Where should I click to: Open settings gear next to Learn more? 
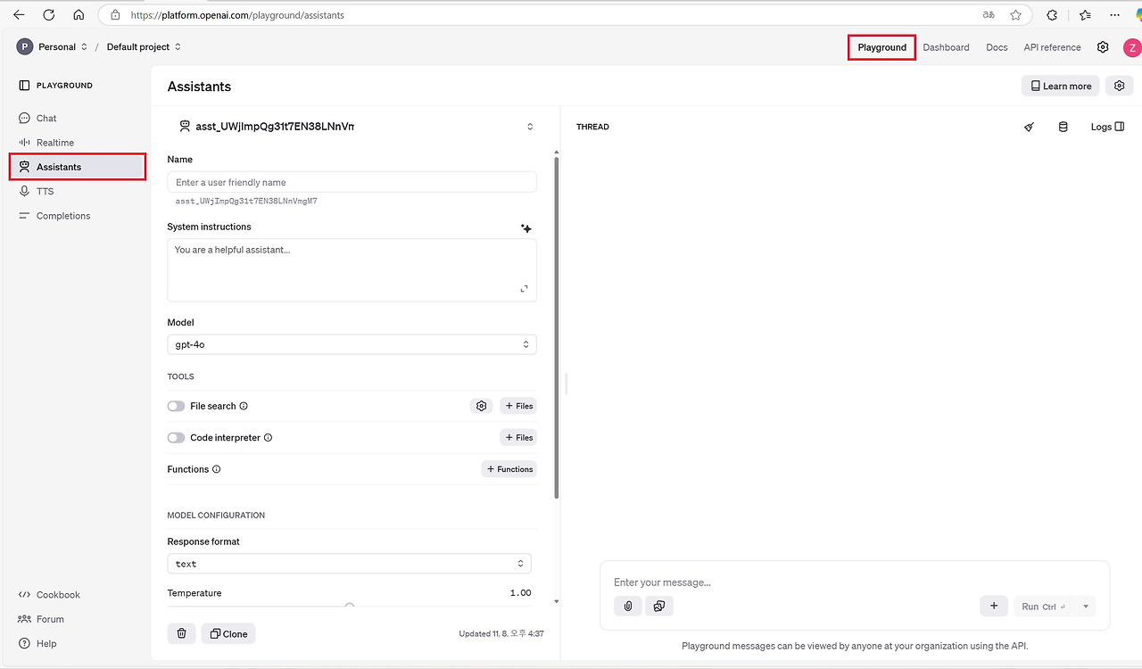coord(1120,86)
